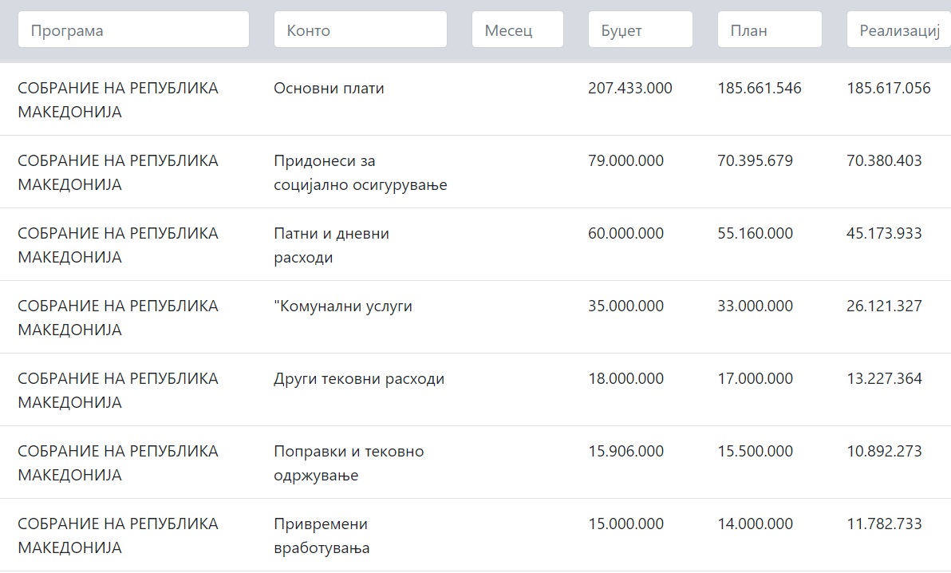
Task: Click the "Комунални услуги cell
Action: tap(343, 306)
